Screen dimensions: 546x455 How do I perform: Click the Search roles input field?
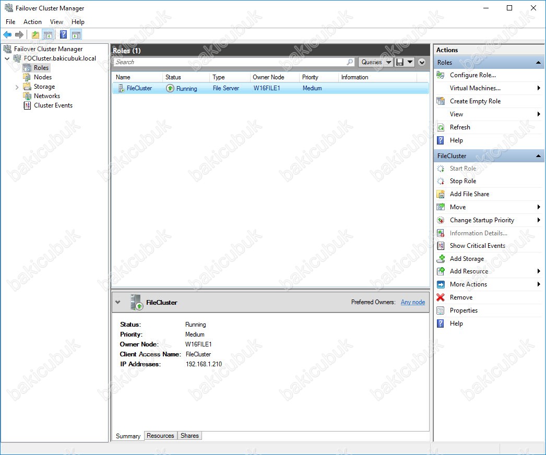pyautogui.click(x=230, y=62)
